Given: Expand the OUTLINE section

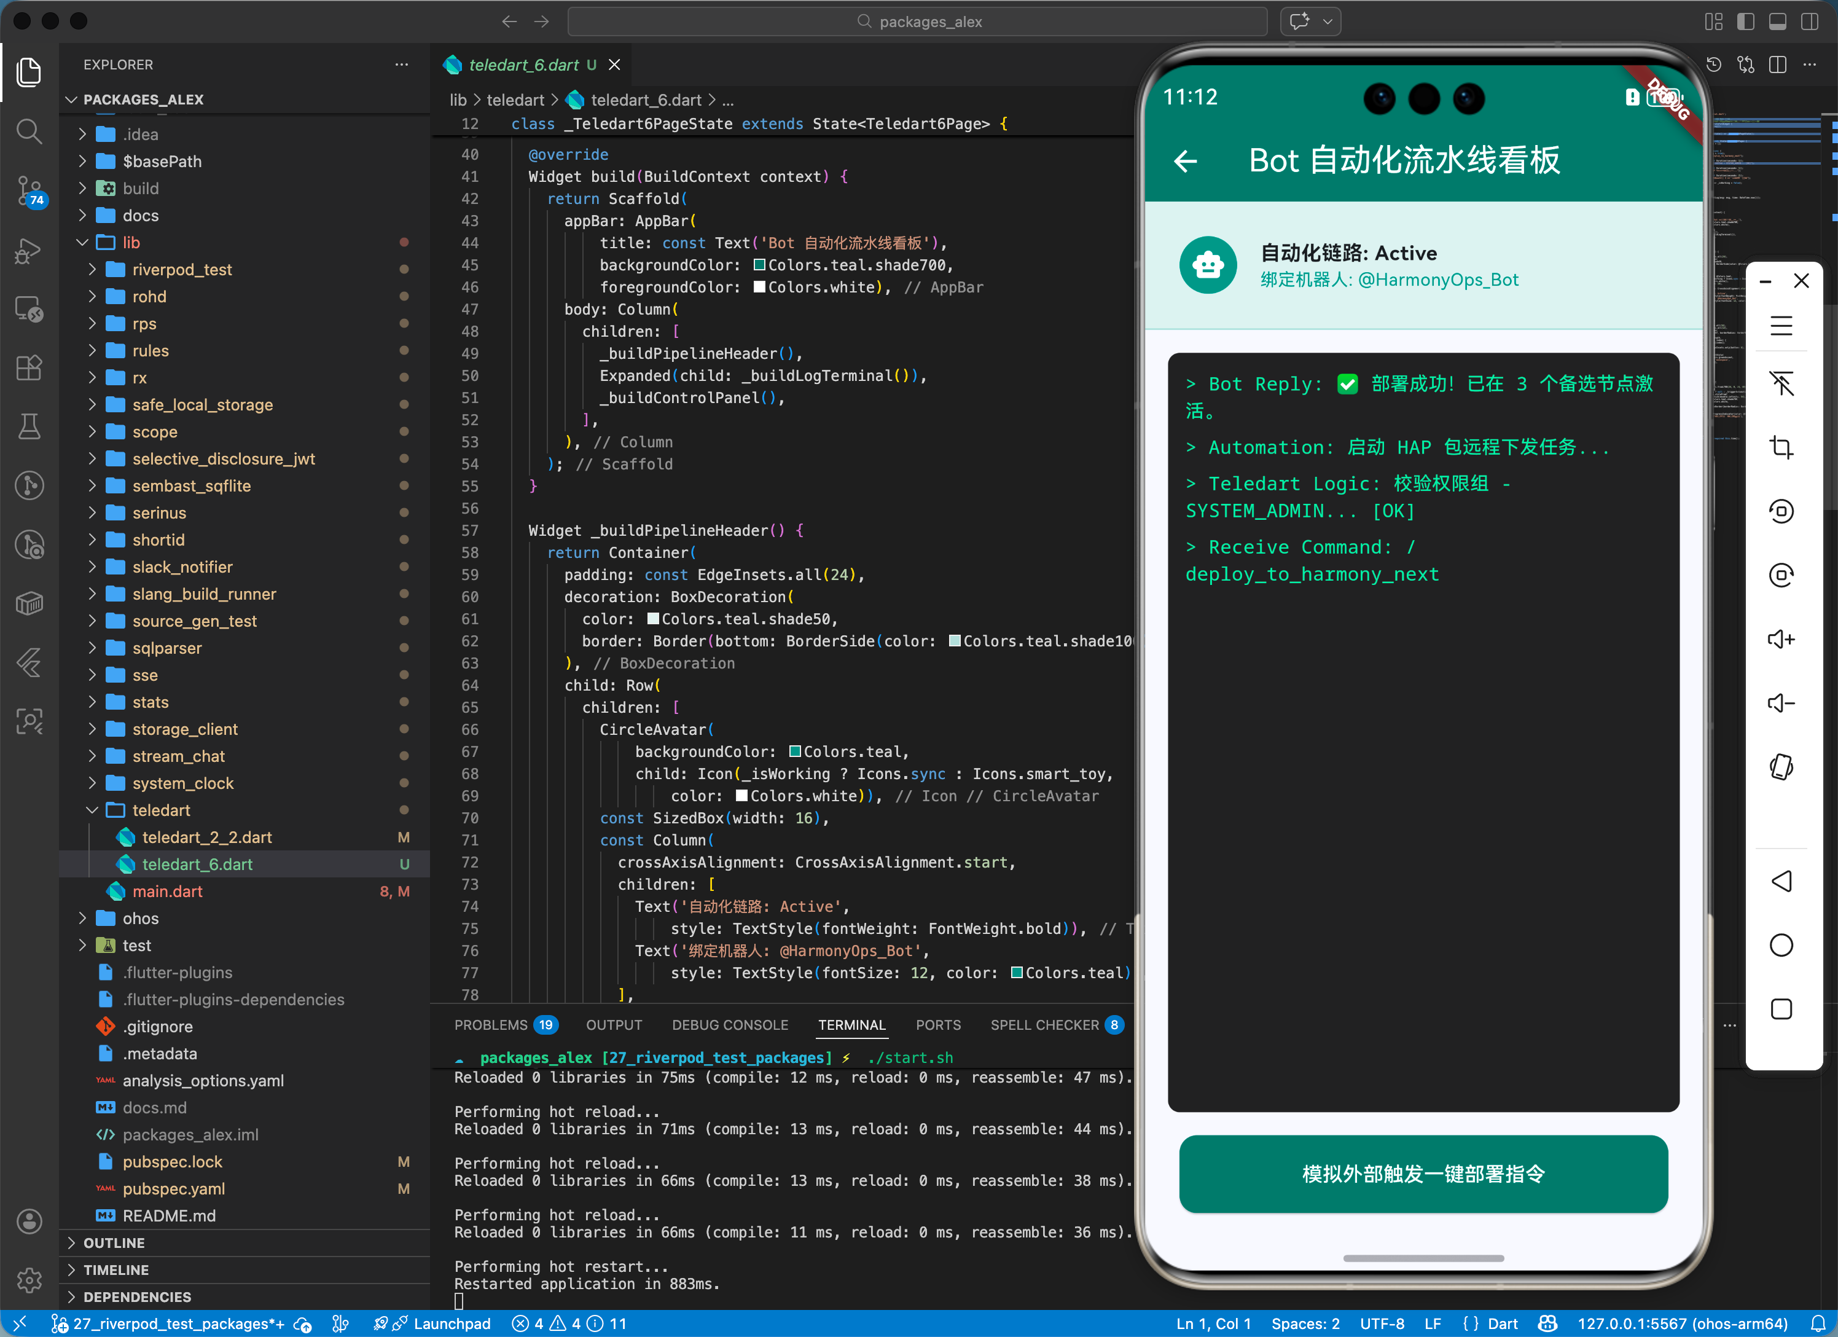Looking at the screenshot, I should point(114,1243).
